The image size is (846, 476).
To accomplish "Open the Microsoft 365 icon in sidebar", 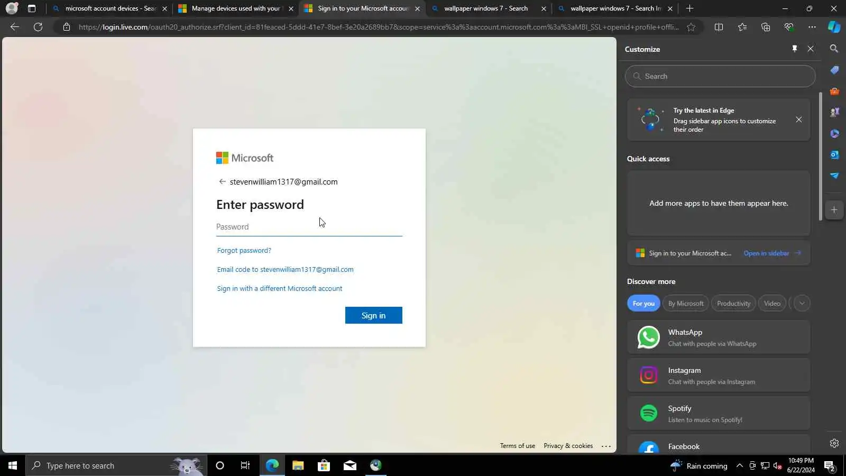I will coord(834,133).
